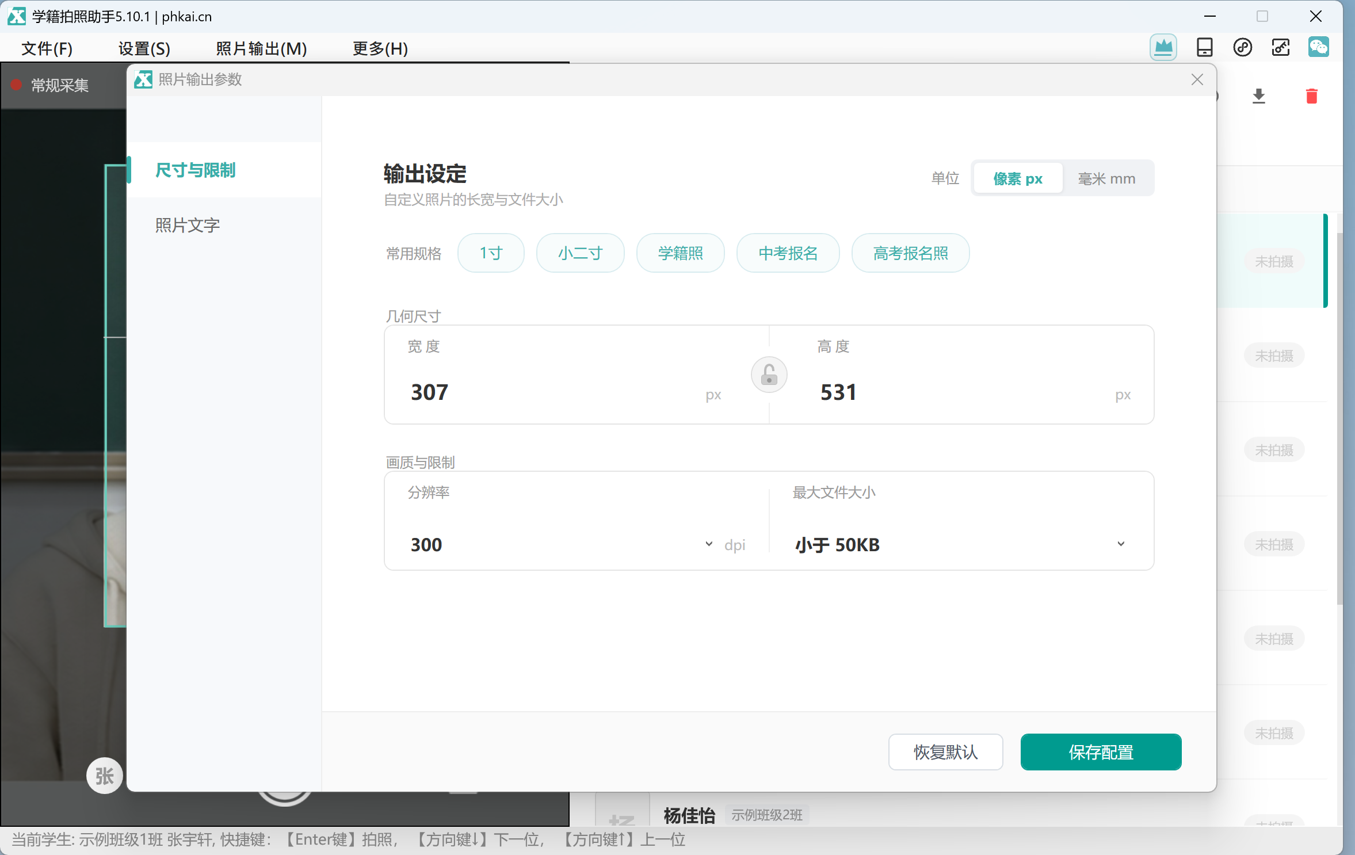1355x855 pixels.
Task: Open the tablet device icon in toolbar
Action: click(1204, 47)
